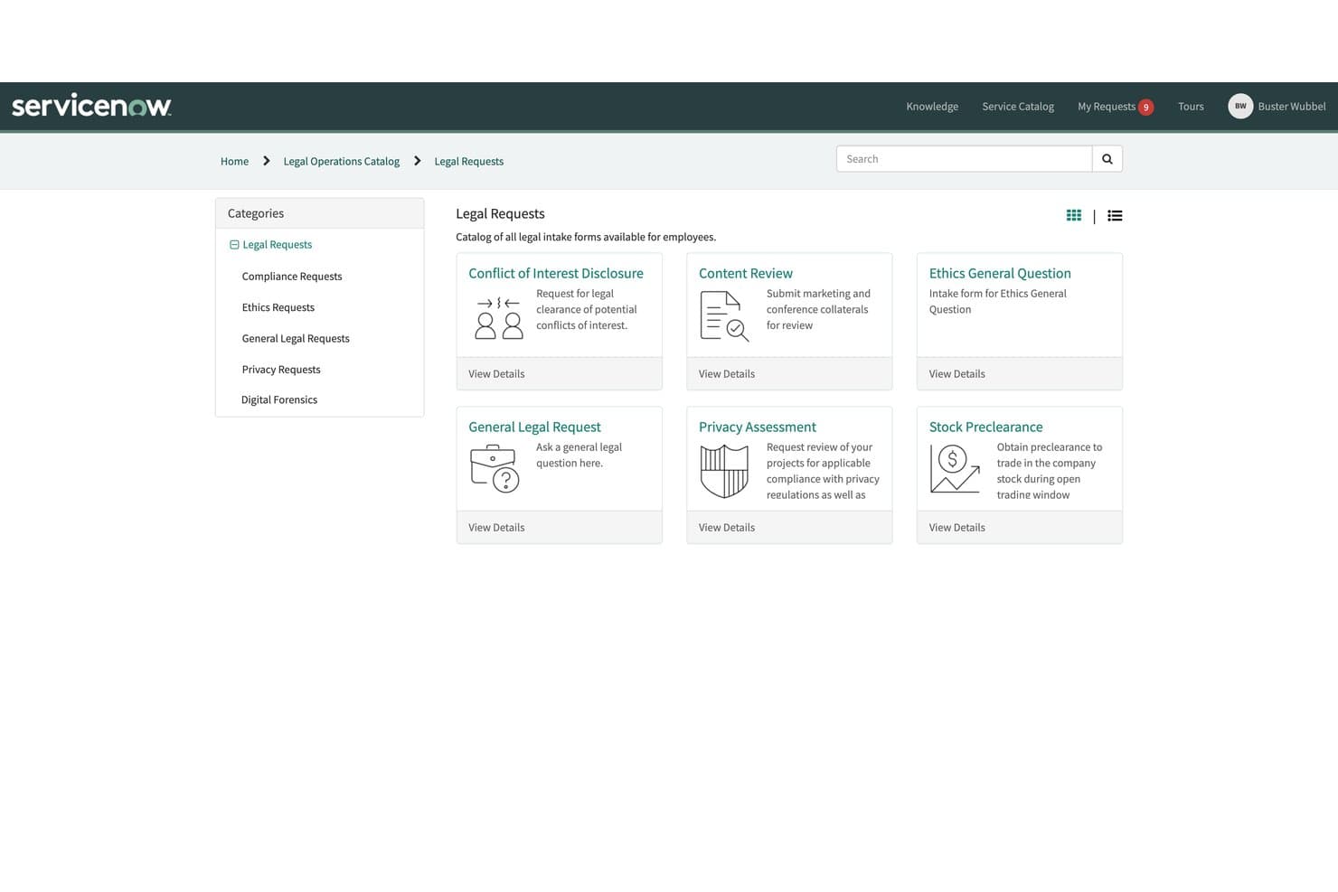Screen dimensions: 1338x892
Task: Click the 'Catalog of all legal intake forms' description
Action: pos(586,237)
